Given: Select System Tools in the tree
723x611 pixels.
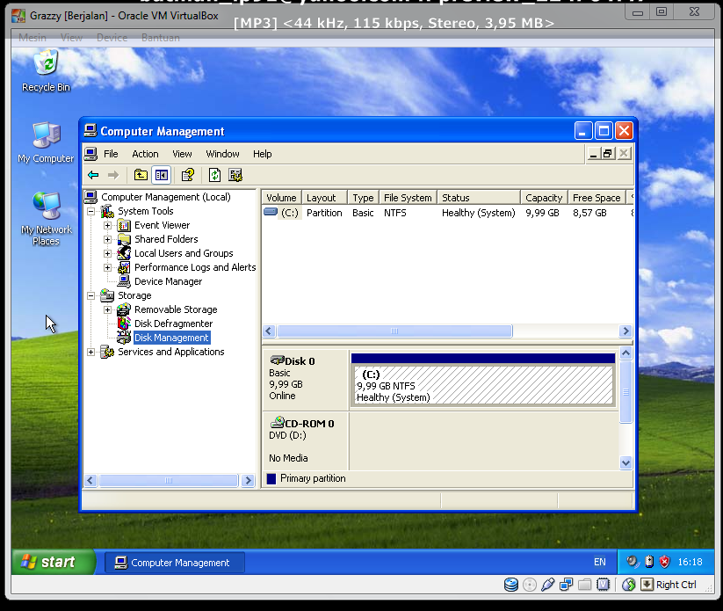Looking at the screenshot, I should tap(145, 211).
